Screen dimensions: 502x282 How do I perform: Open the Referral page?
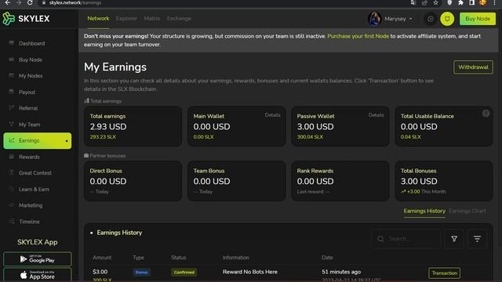(28, 108)
